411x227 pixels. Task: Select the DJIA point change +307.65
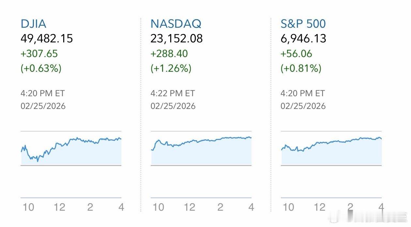tap(39, 53)
